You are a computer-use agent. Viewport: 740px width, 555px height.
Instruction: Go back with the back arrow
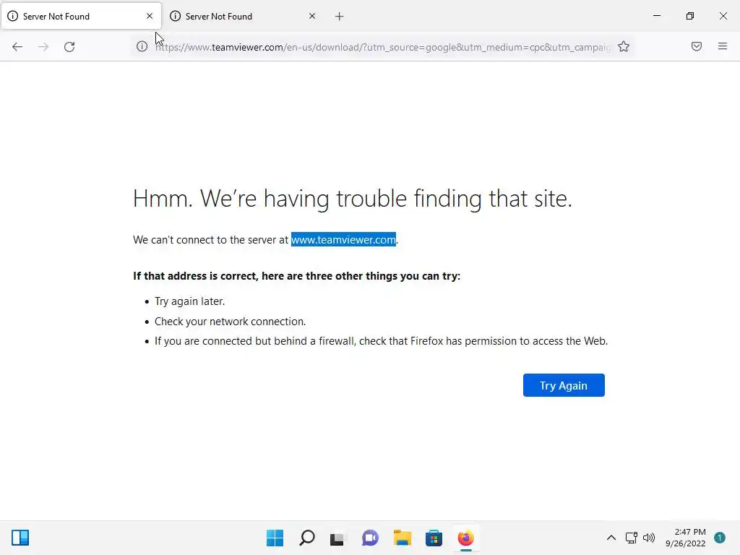coord(17,47)
